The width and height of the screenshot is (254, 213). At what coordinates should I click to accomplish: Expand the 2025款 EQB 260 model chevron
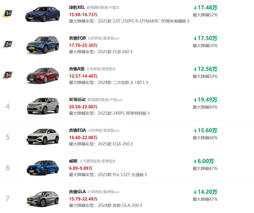click(132, 52)
